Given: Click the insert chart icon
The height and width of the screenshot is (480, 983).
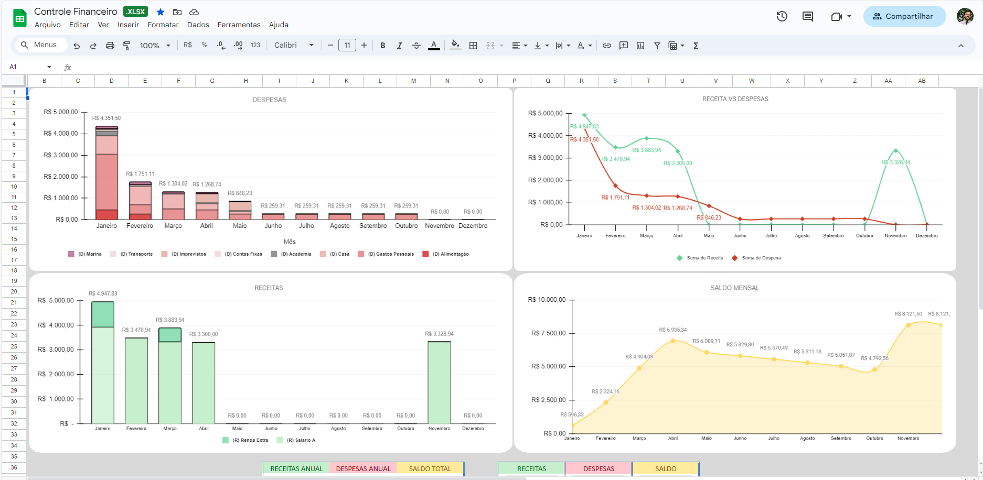Looking at the screenshot, I should (640, 46).
